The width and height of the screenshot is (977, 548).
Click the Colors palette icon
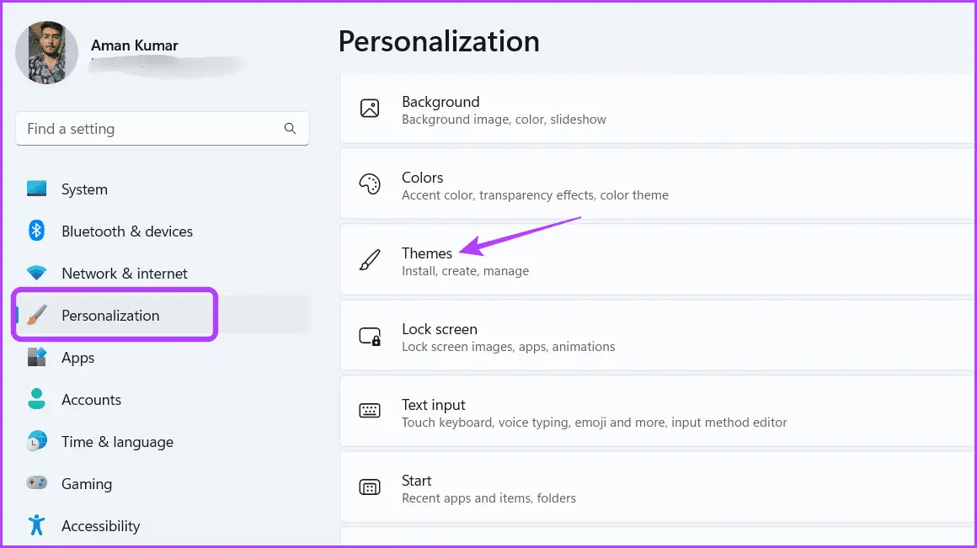pyautogui.click(x=370, y=184)
